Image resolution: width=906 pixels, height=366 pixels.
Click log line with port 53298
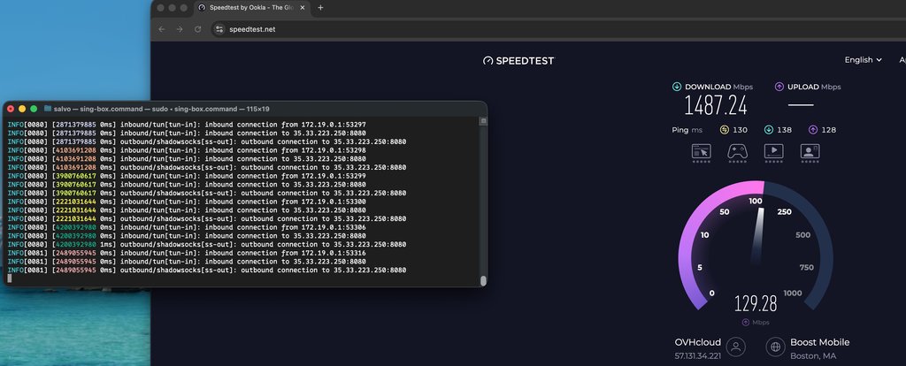tap(187, 150)
